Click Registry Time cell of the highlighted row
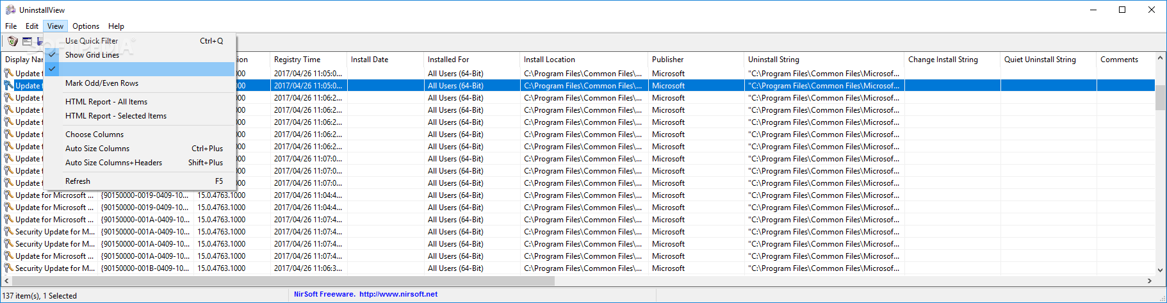The image size is (1167, 303). coord(308,85)
